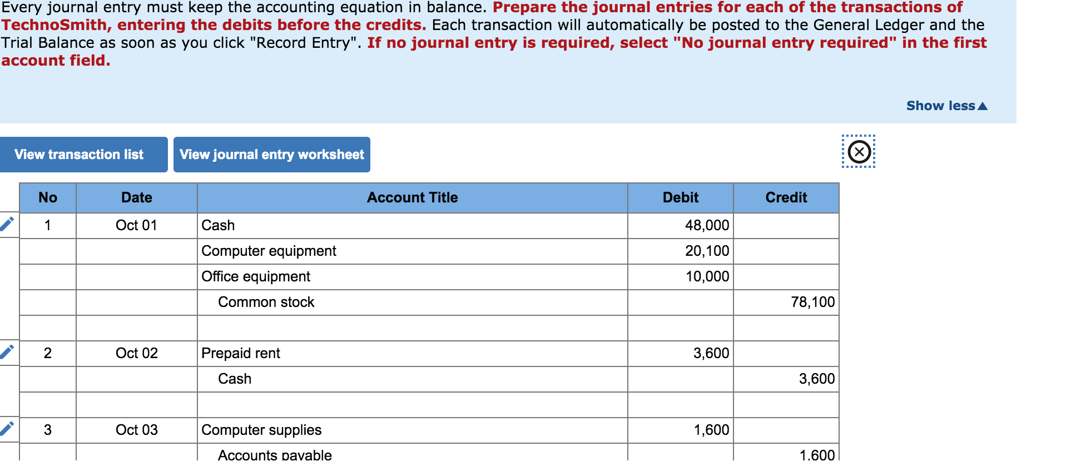Open View transaction list
The width and height of the screenshot is (1071, 466).
point(83,155)
